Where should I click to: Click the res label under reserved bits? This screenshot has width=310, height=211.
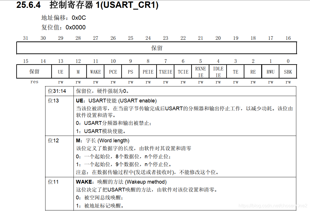point(34,82)
